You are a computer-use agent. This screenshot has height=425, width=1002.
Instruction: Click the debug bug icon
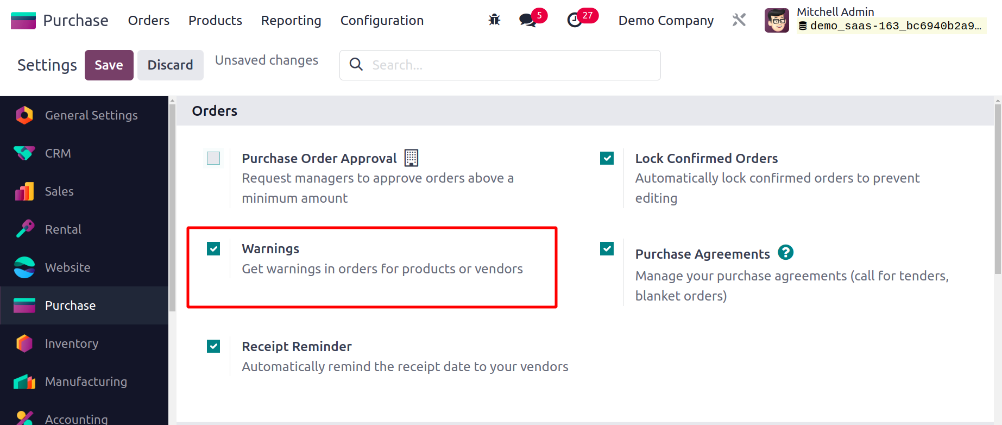(x=494, y=20)
